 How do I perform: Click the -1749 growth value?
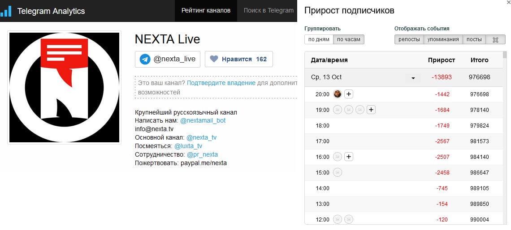coord(442,126)
